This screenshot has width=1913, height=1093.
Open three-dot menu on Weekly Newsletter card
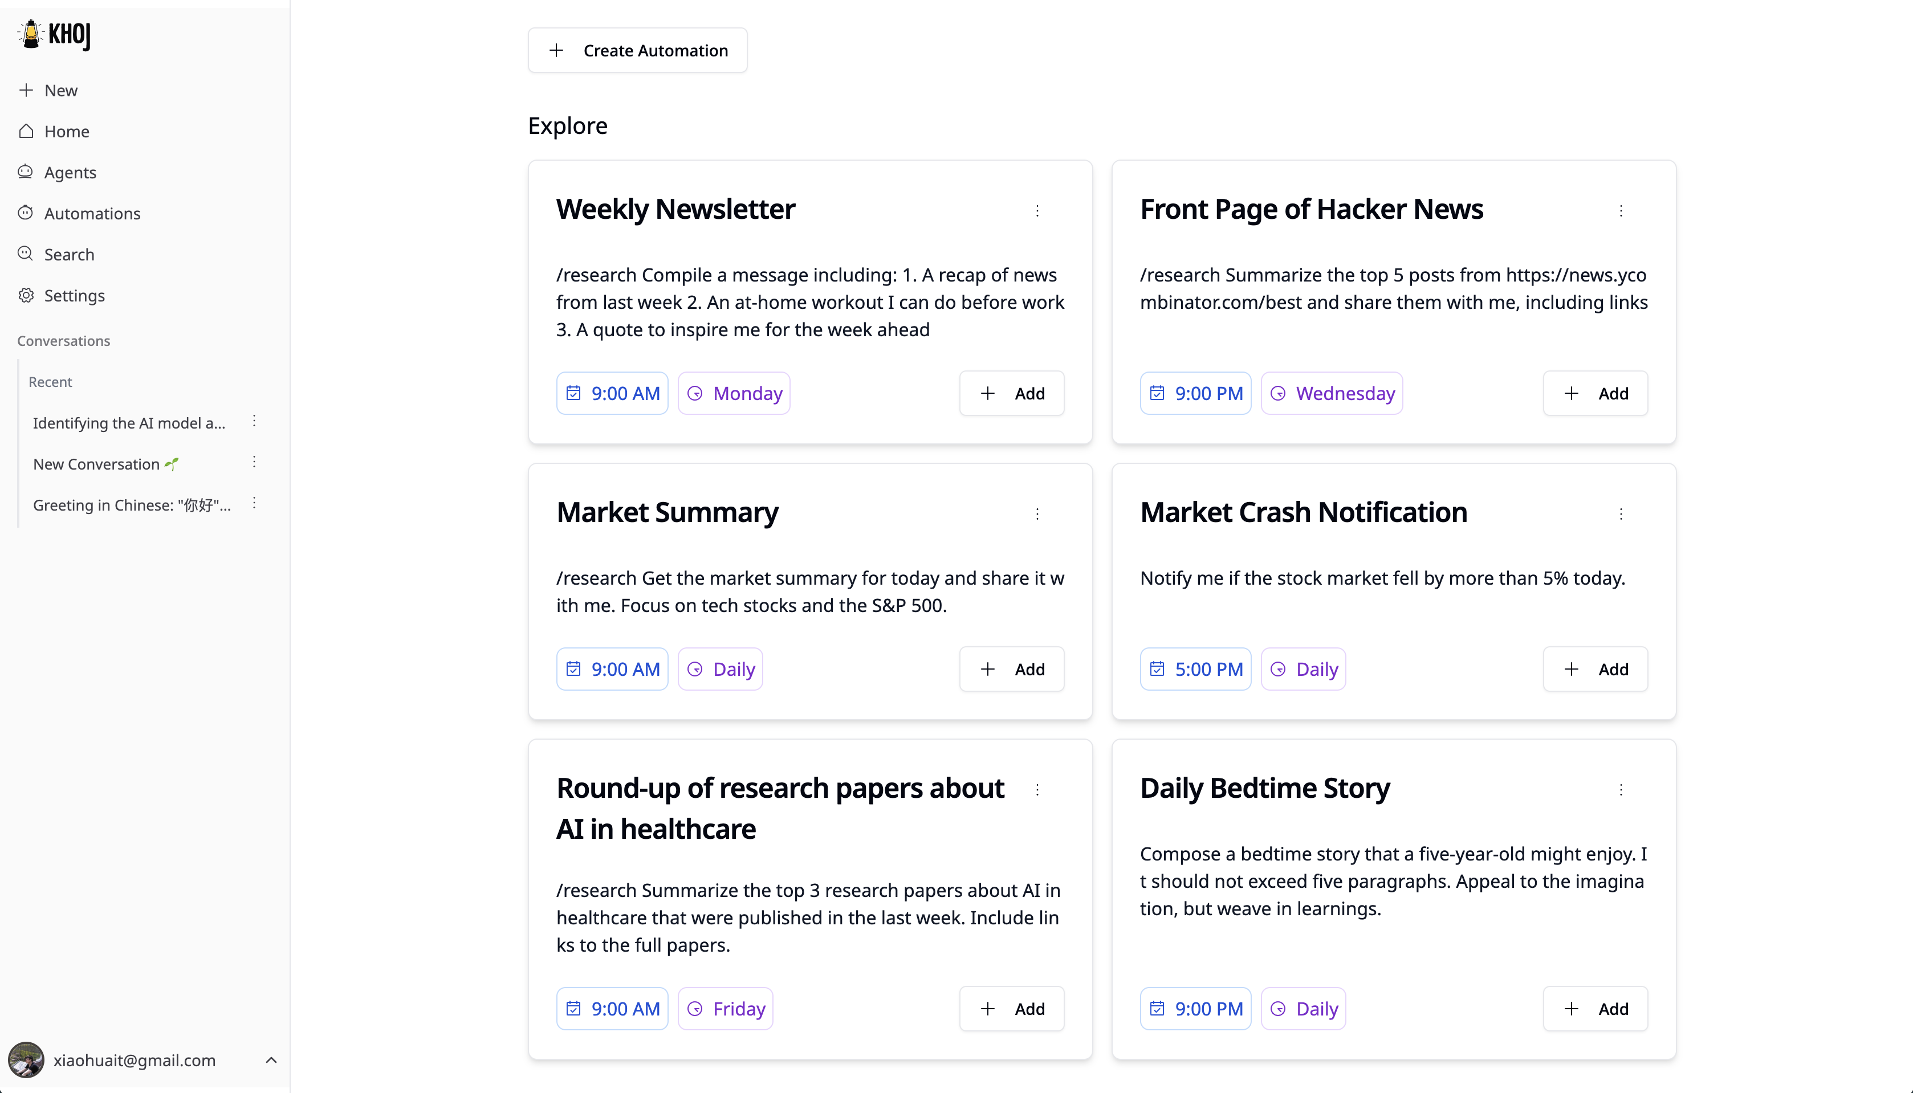click(x=1037, y=211)
